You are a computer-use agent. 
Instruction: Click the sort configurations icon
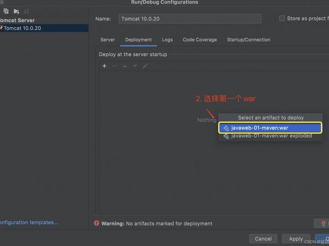[26, 11]
